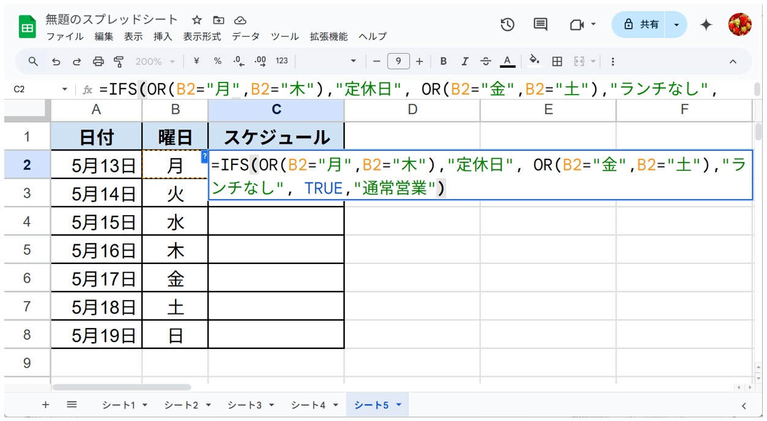Image resolution: width=767 pixels, height=421 pixels.
Task: Decrease font size minus button
Action: 377,61
